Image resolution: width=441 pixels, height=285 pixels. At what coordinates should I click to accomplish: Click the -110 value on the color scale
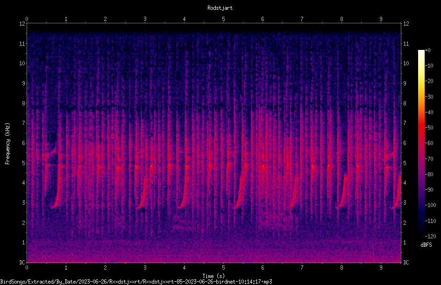point(431,221)
